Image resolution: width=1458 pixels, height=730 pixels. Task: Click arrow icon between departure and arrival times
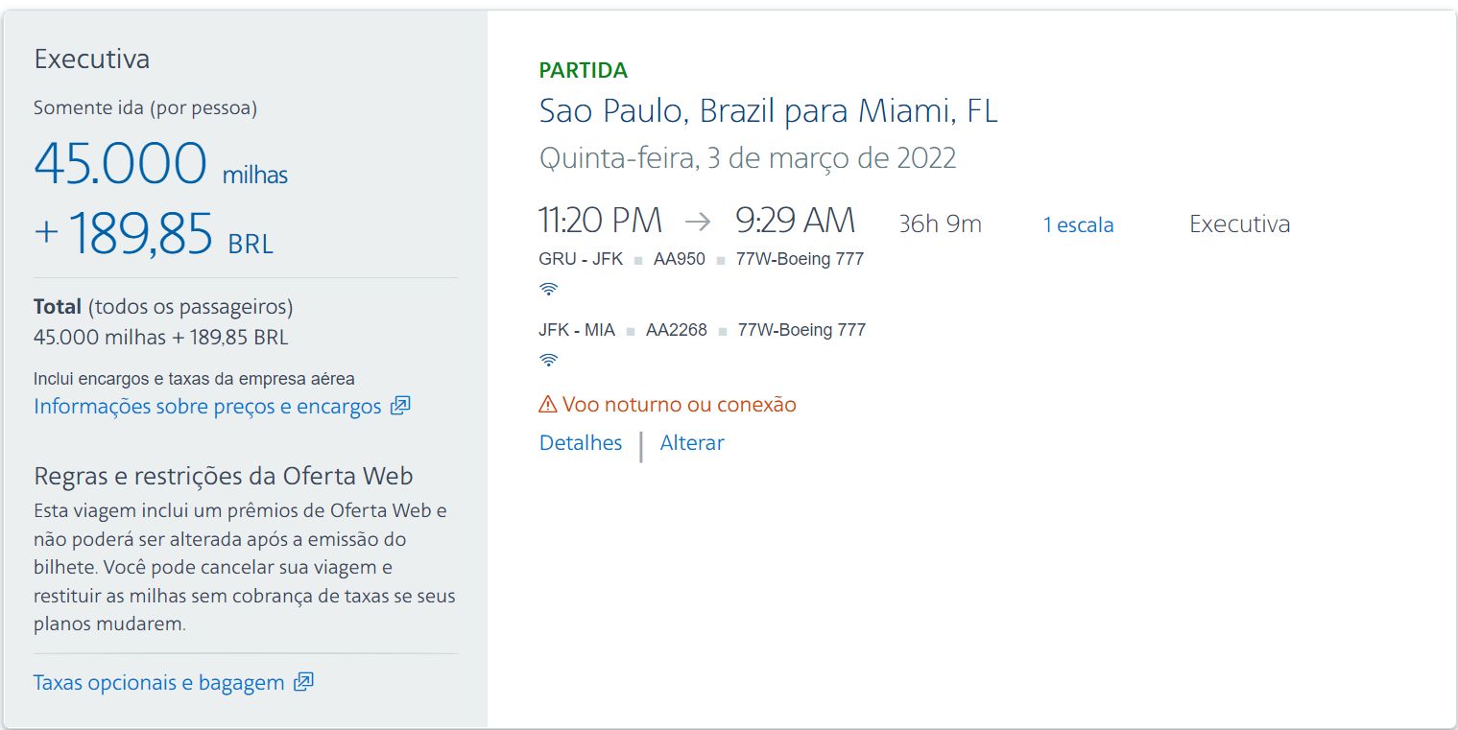tap(698, 222)
